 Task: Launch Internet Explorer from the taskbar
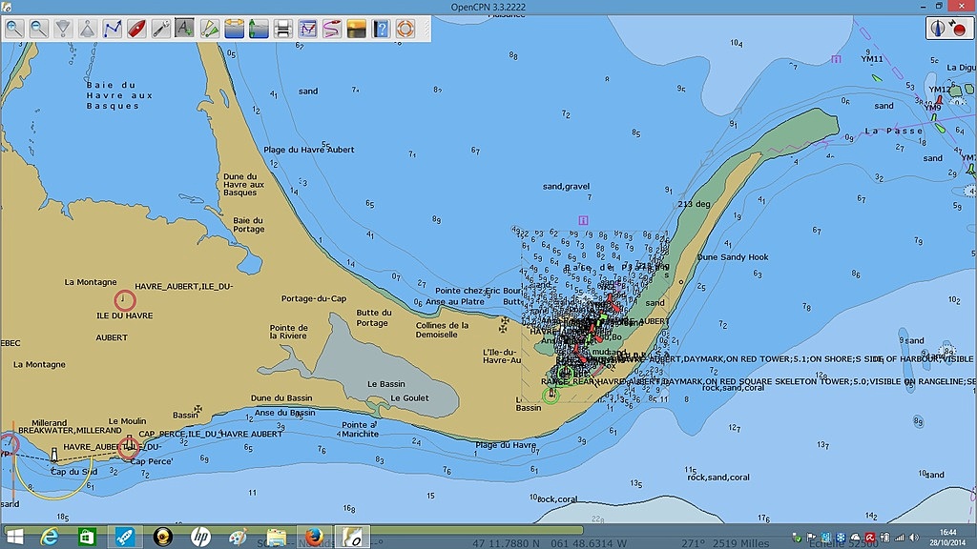click(x=50, y=537)
